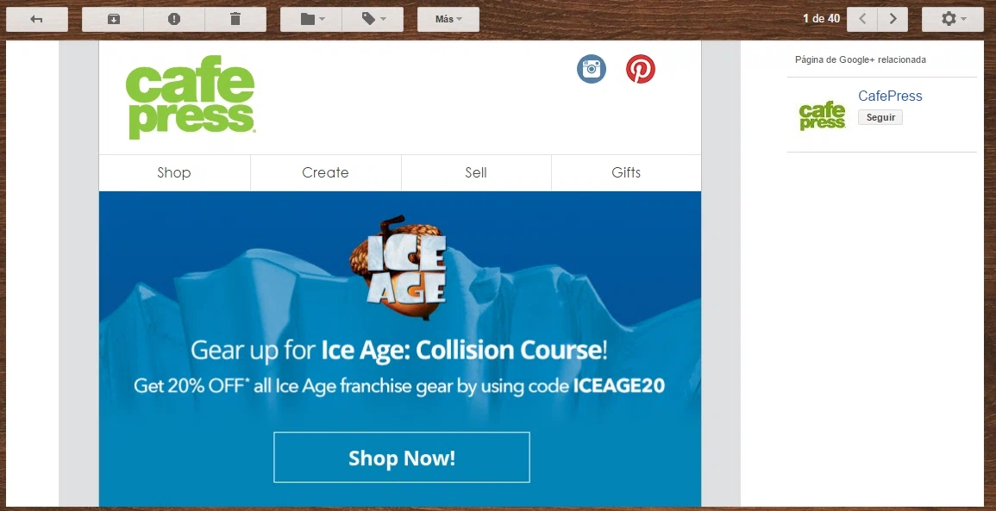Open the move-to folder dropdown
Screen dimensions: 996x511
pos(311,19)
